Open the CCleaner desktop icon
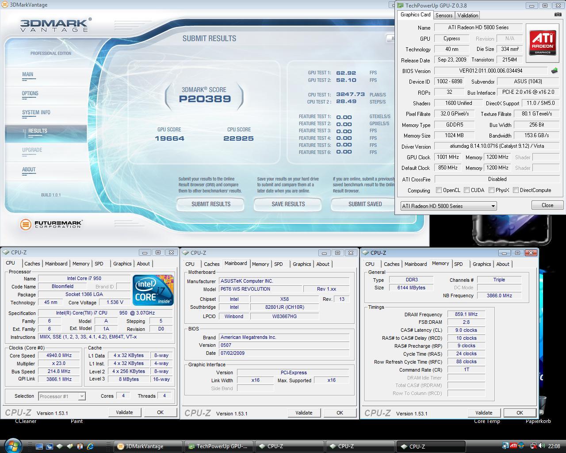This screenshot has width=566, height=453. pos(26,421)
